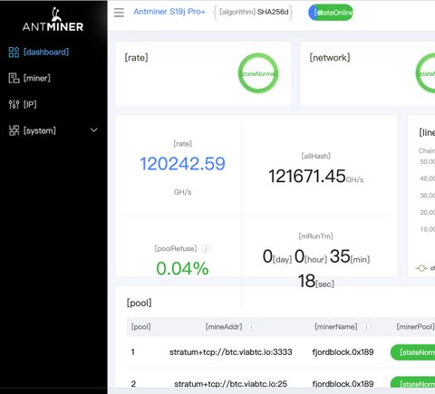Click the mineAddr column info icon
Image resolution: width=435 pixels, height=394 pixels.
(x=251, y=327)
